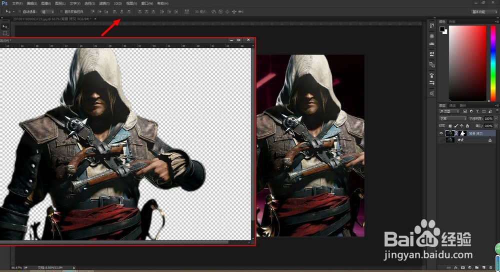Show the 背景 layer visibility box

(441, 140)
